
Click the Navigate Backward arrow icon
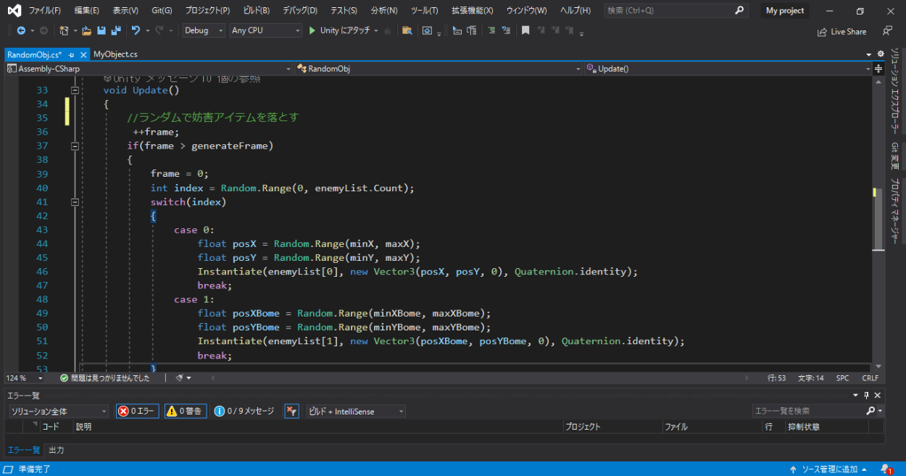20,30
